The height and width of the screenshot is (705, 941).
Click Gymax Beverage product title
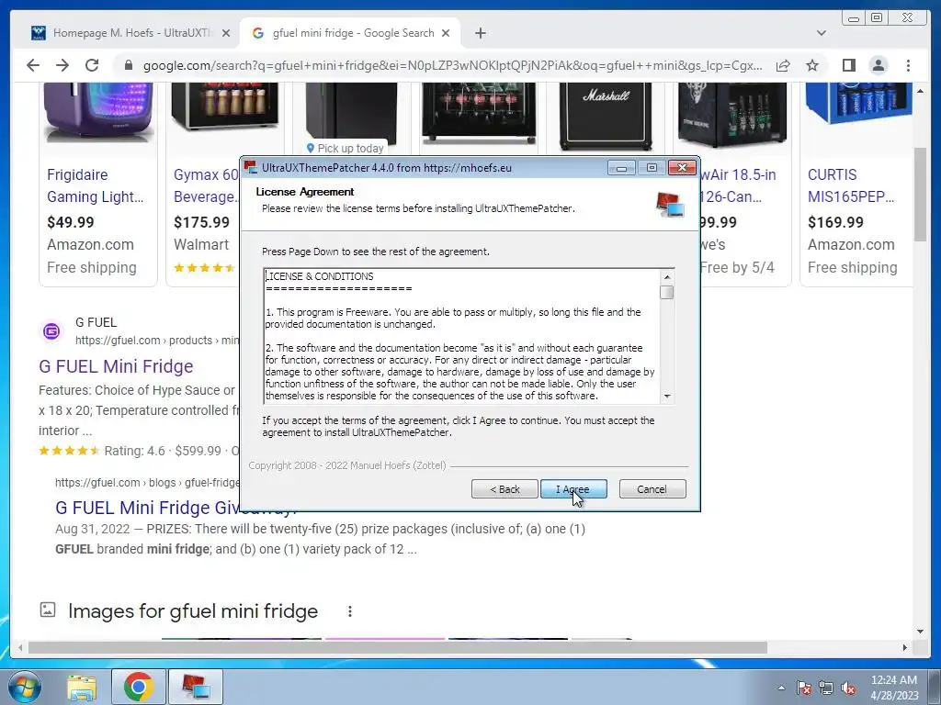(206, 185)
